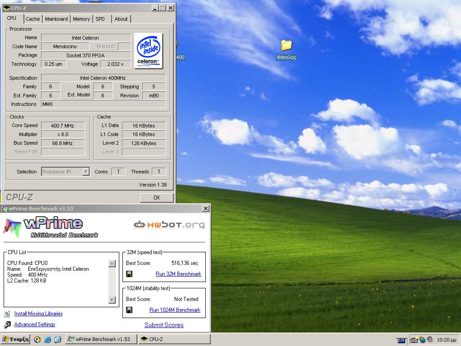Click the EN language indicator in taskbar

click(x=401, y=341)
